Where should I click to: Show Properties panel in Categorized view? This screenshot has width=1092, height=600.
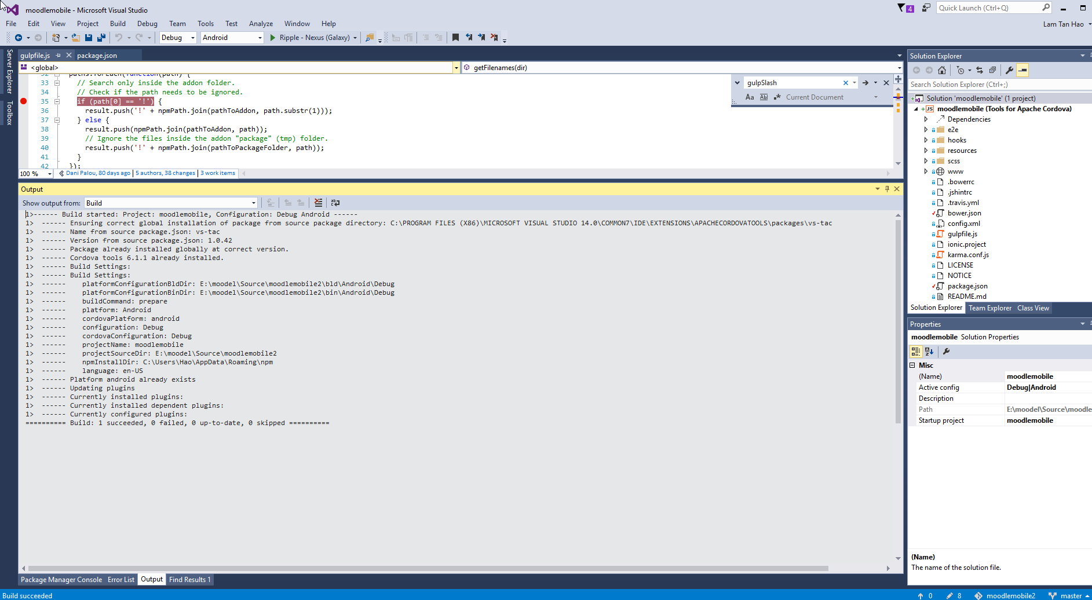coord(916,351)
